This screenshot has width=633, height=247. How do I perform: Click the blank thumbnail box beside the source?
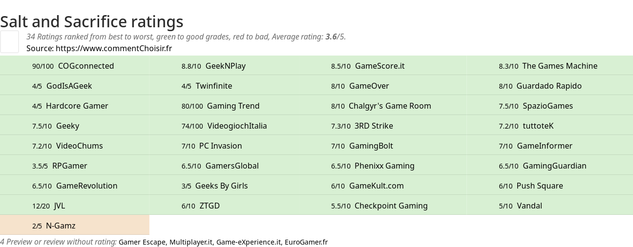tap(9, 41)
